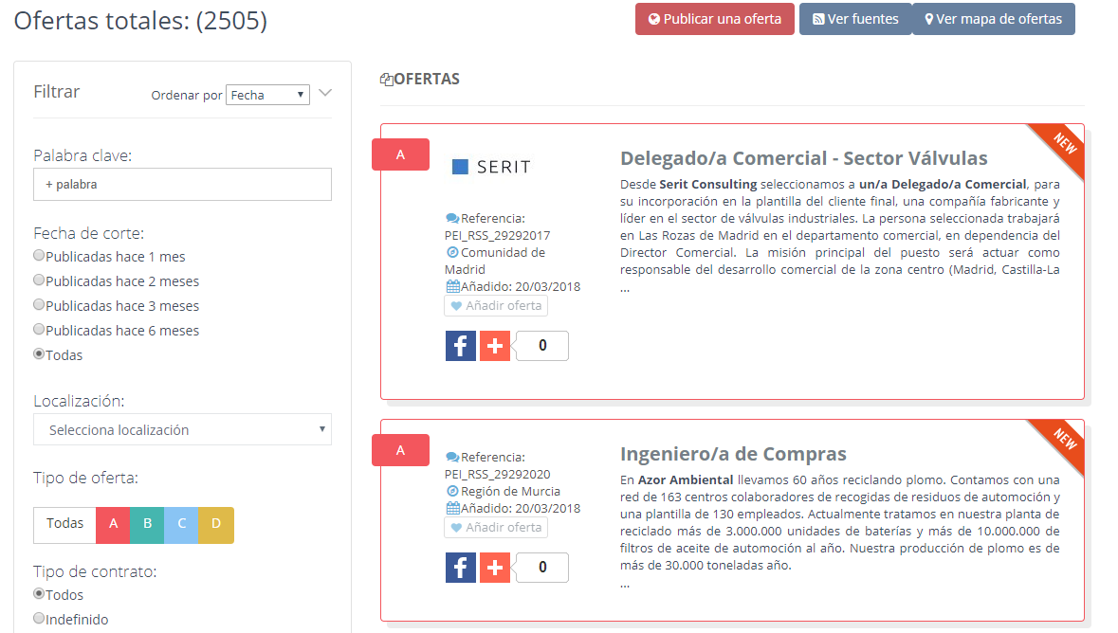Click red A badge on Delegado/a Comercial offer
This screenshot has height=633, width=1118.
[400, 154]
